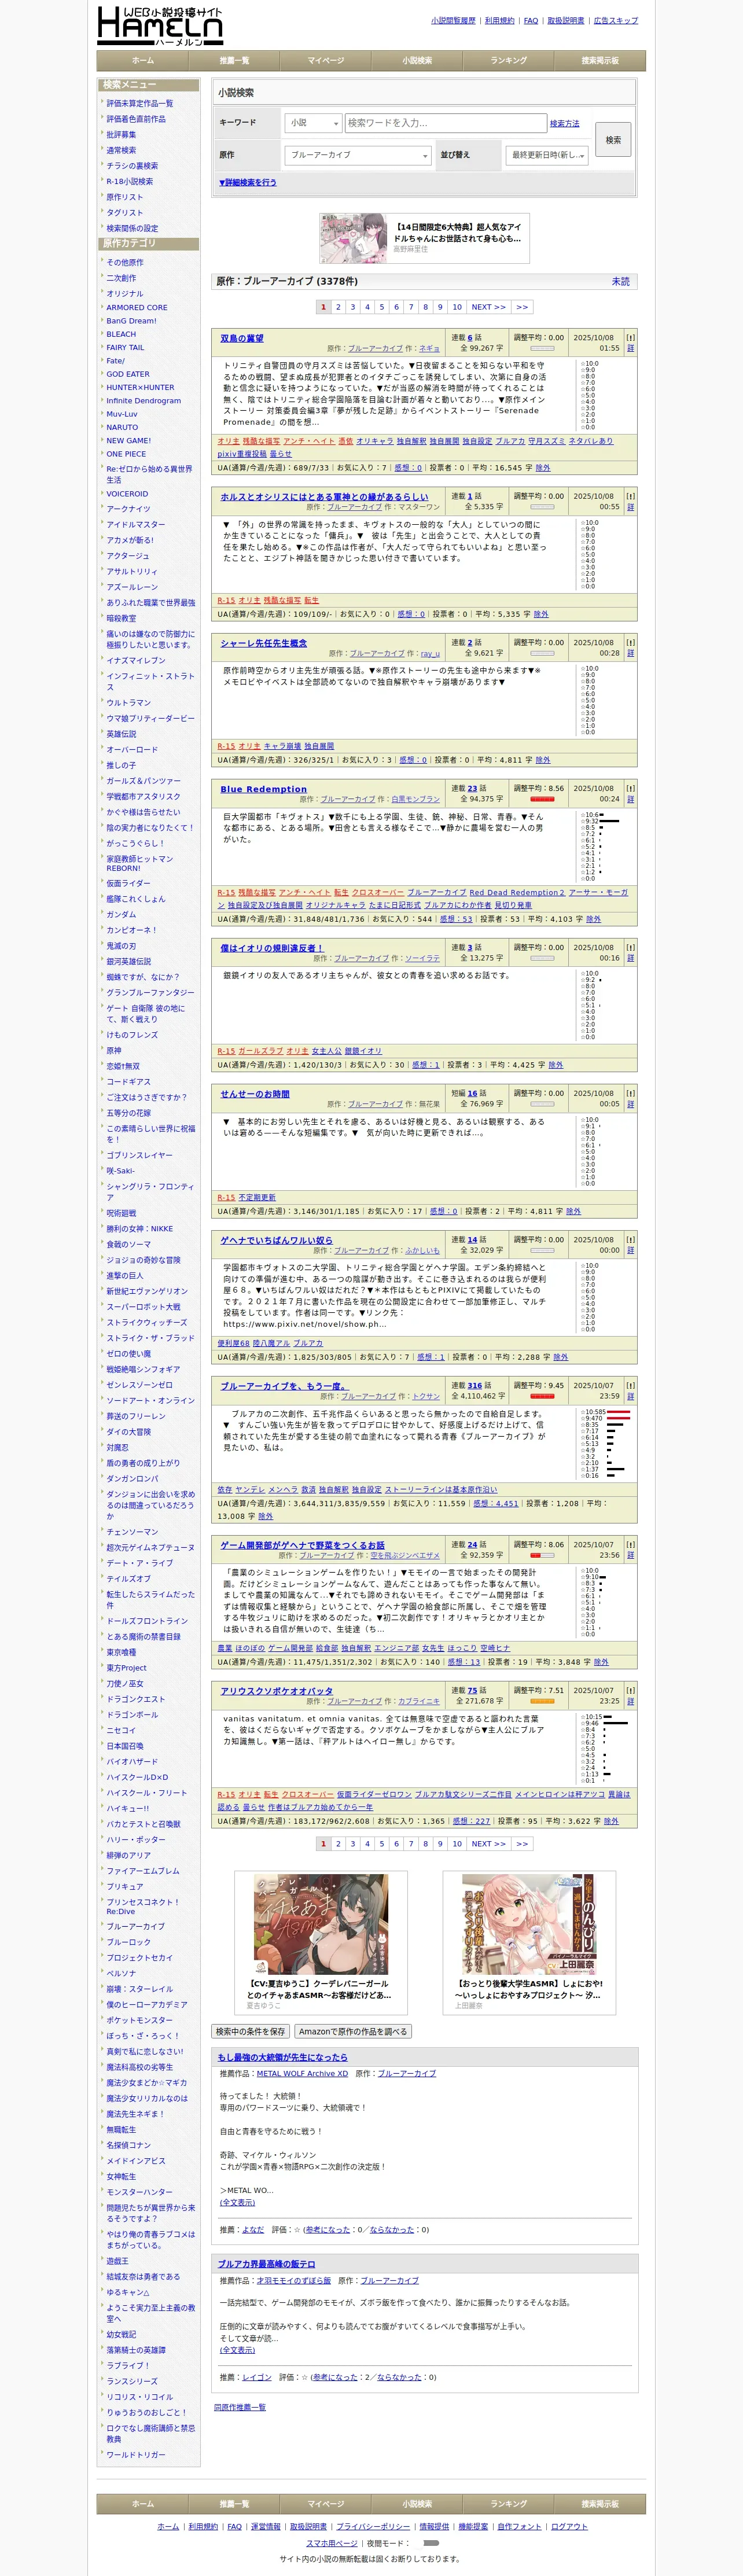Click the rating bar of Blue Redemption (8.56)

click(542, 799)
